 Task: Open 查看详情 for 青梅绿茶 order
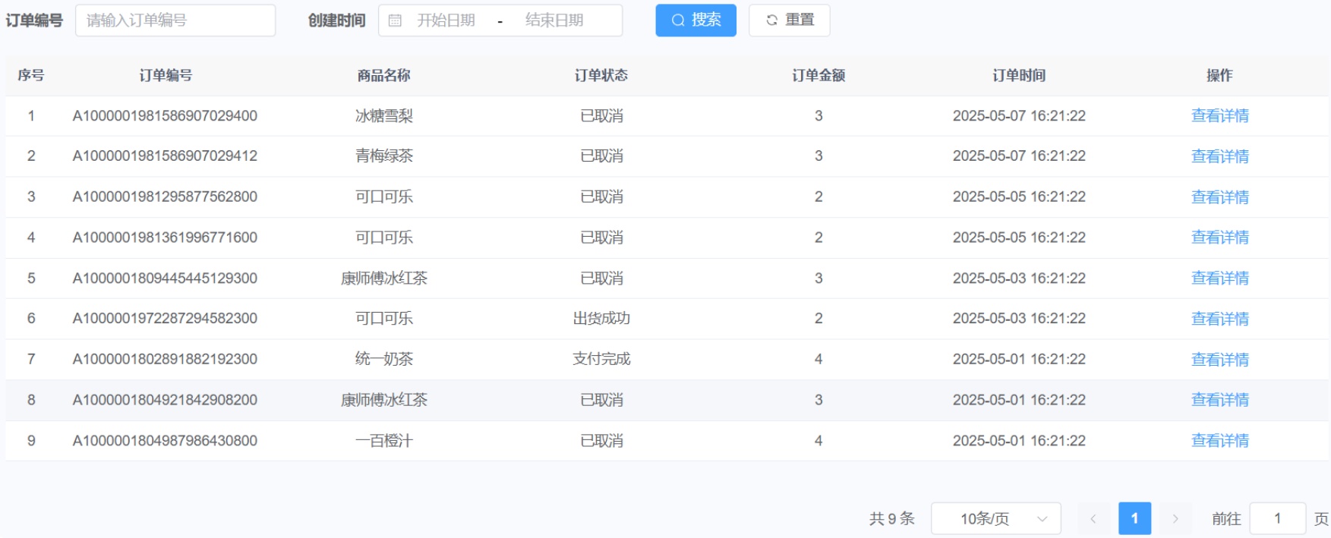[1219, 156]
